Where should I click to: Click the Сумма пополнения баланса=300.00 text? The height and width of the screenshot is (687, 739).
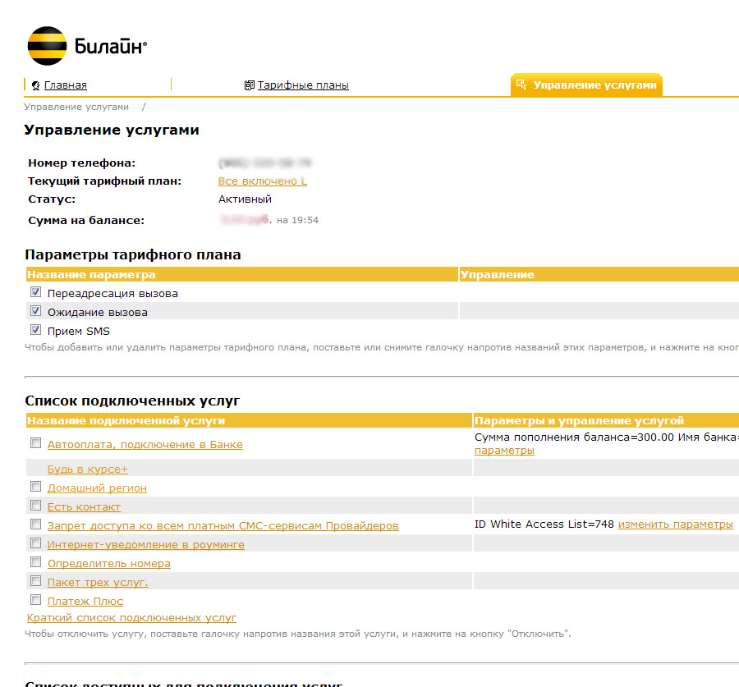[x=574, y=437]
